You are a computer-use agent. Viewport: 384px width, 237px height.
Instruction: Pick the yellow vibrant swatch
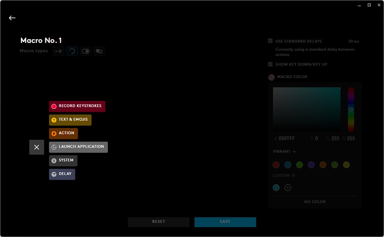point(346,165)
